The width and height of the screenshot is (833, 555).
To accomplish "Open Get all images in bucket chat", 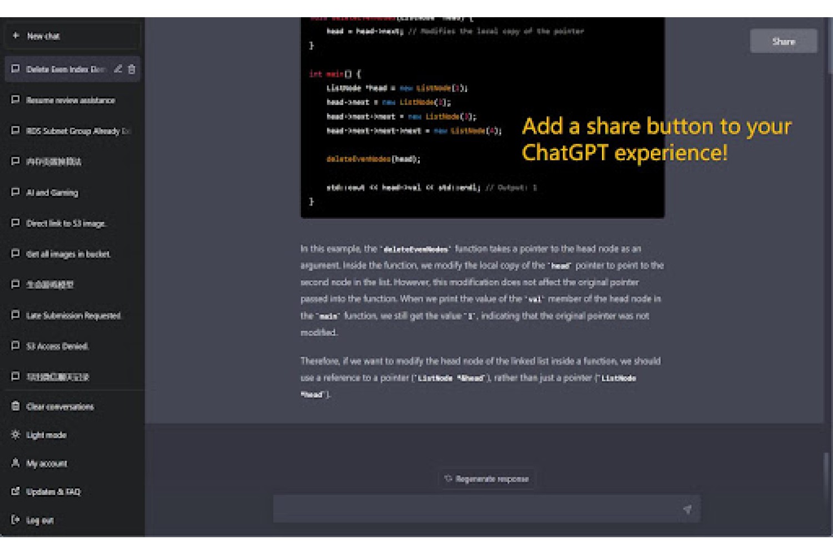I will (72, 254).
